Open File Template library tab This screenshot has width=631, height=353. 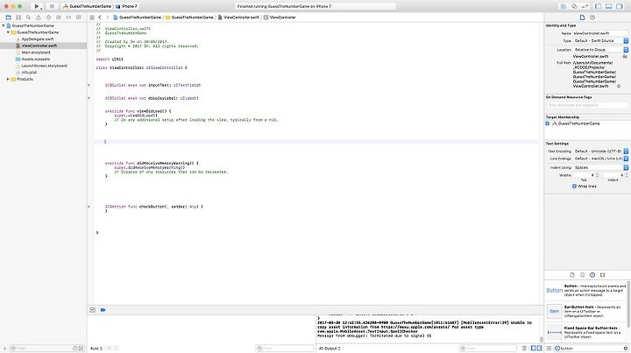click(572, 275)
